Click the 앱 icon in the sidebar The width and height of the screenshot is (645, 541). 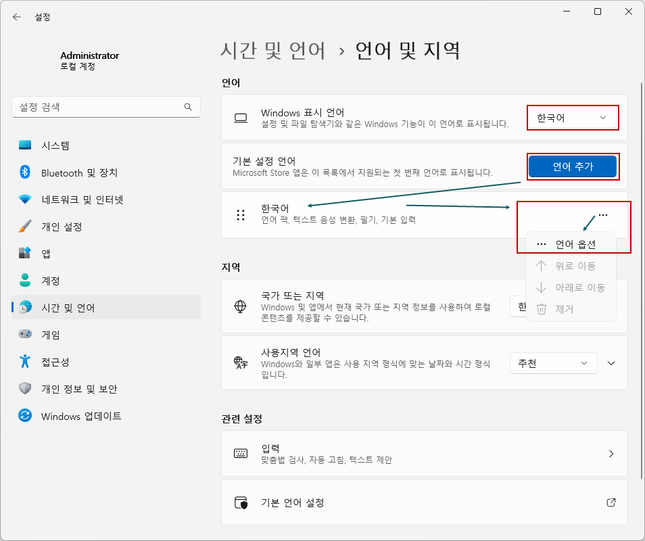(x=25, y=253)
